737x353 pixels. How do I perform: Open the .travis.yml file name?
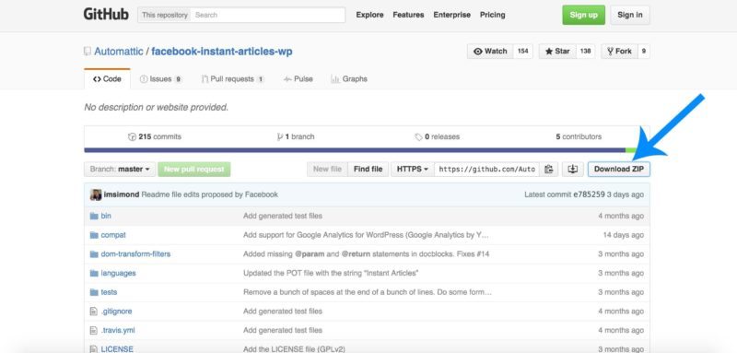point(118,331)
